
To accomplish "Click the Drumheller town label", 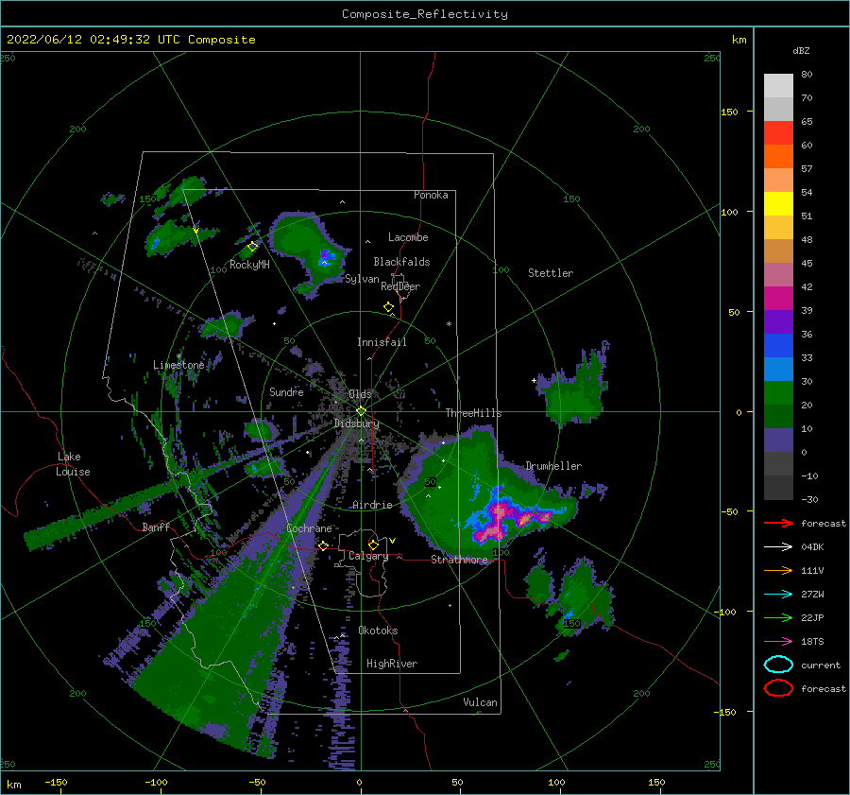I will (553, 466).
